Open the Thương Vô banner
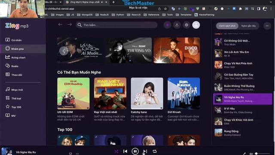The width and height of the screenshot is (275, 155). point(128,50)
